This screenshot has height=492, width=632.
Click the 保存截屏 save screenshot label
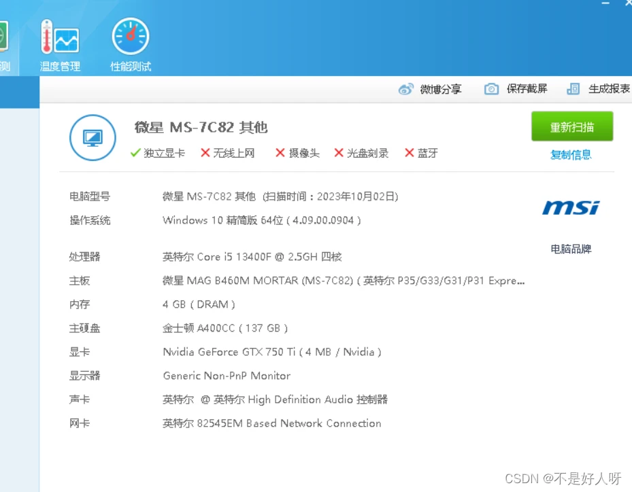pos(527,88)
